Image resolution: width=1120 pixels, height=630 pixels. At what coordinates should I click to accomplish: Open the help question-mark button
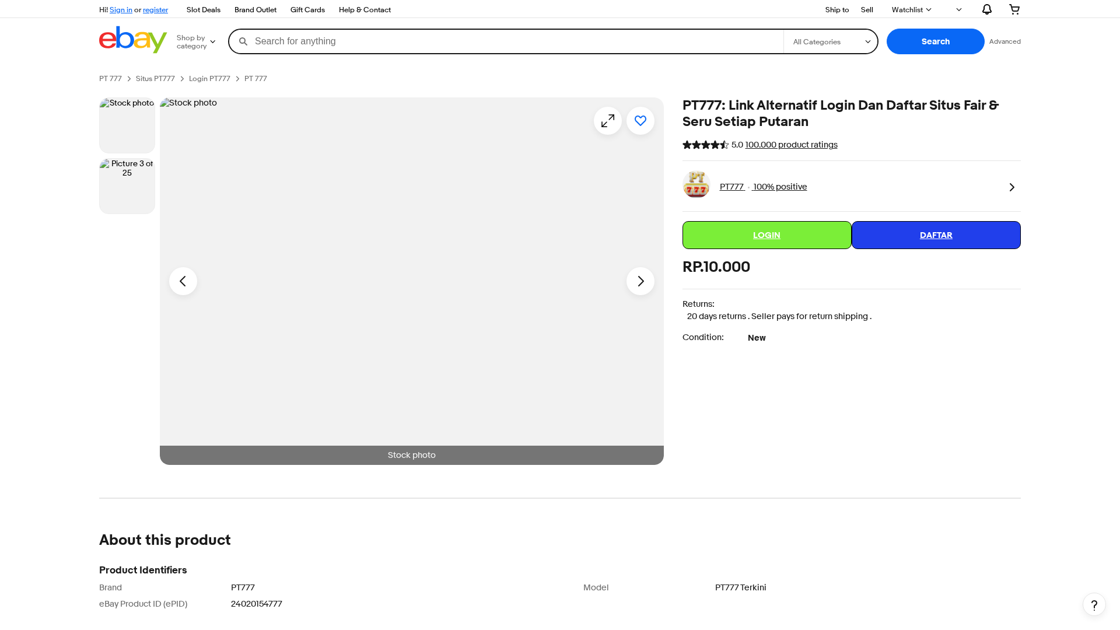pos(1094,604)
